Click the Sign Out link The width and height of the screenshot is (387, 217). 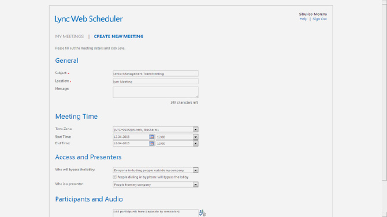coord(319,19)
